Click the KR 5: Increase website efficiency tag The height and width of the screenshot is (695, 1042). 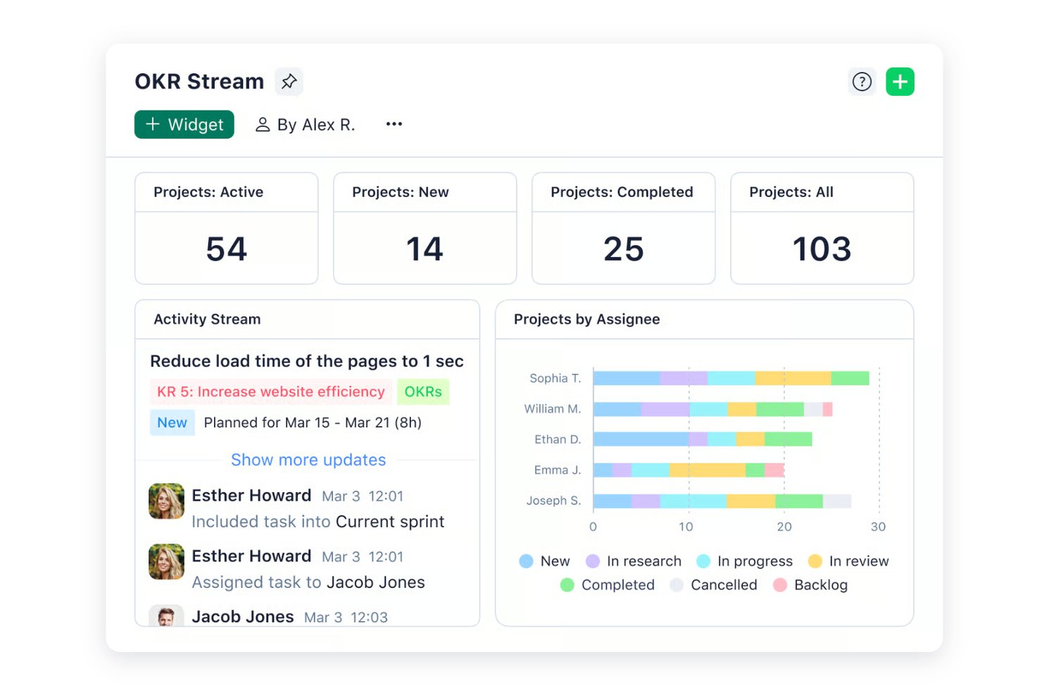(271, 392)
